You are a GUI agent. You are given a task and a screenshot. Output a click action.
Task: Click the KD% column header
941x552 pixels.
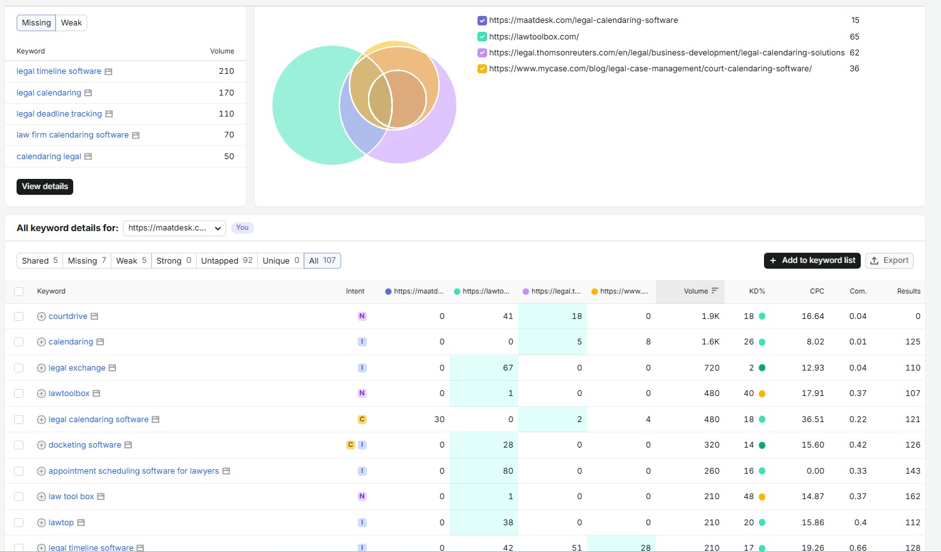tap(757, 291)
